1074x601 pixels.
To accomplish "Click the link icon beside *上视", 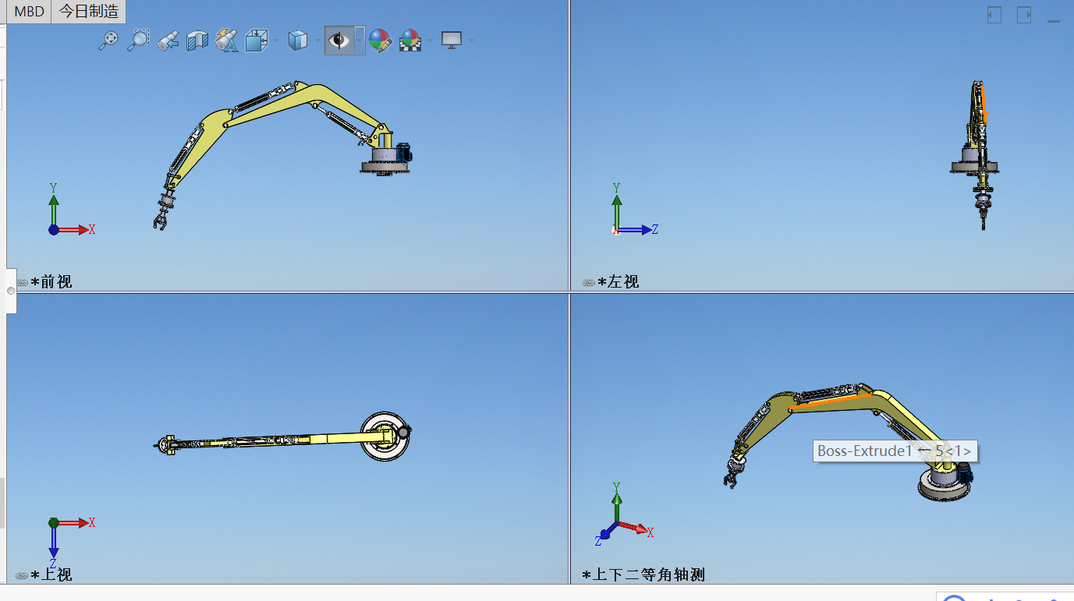I will point(22,576).
